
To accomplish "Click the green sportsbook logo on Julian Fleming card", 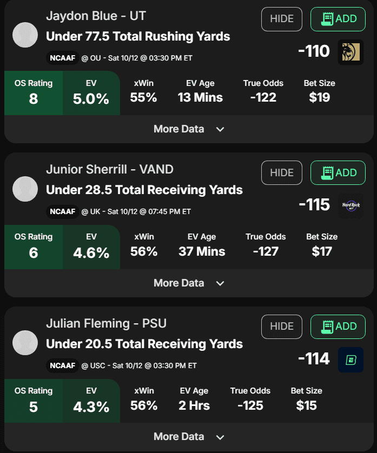I will 350,359.
